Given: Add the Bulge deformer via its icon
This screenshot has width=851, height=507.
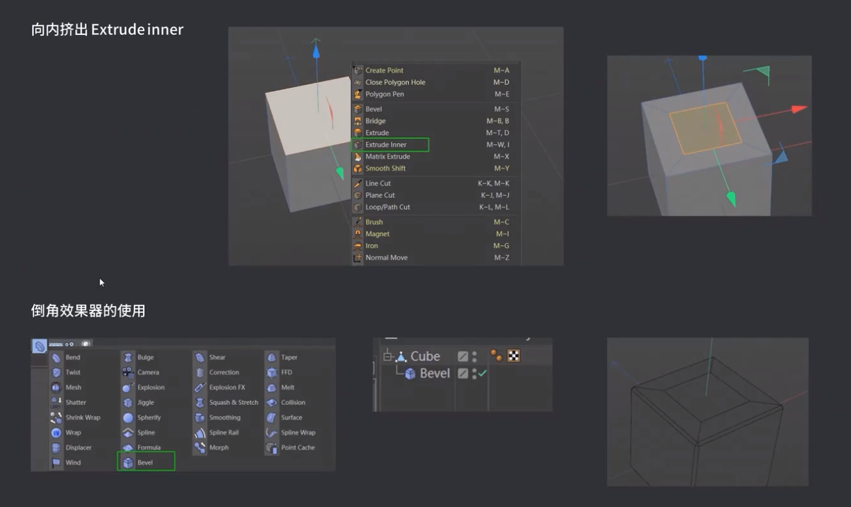Looking at the screenshot, I should click(x=128, y=358).
